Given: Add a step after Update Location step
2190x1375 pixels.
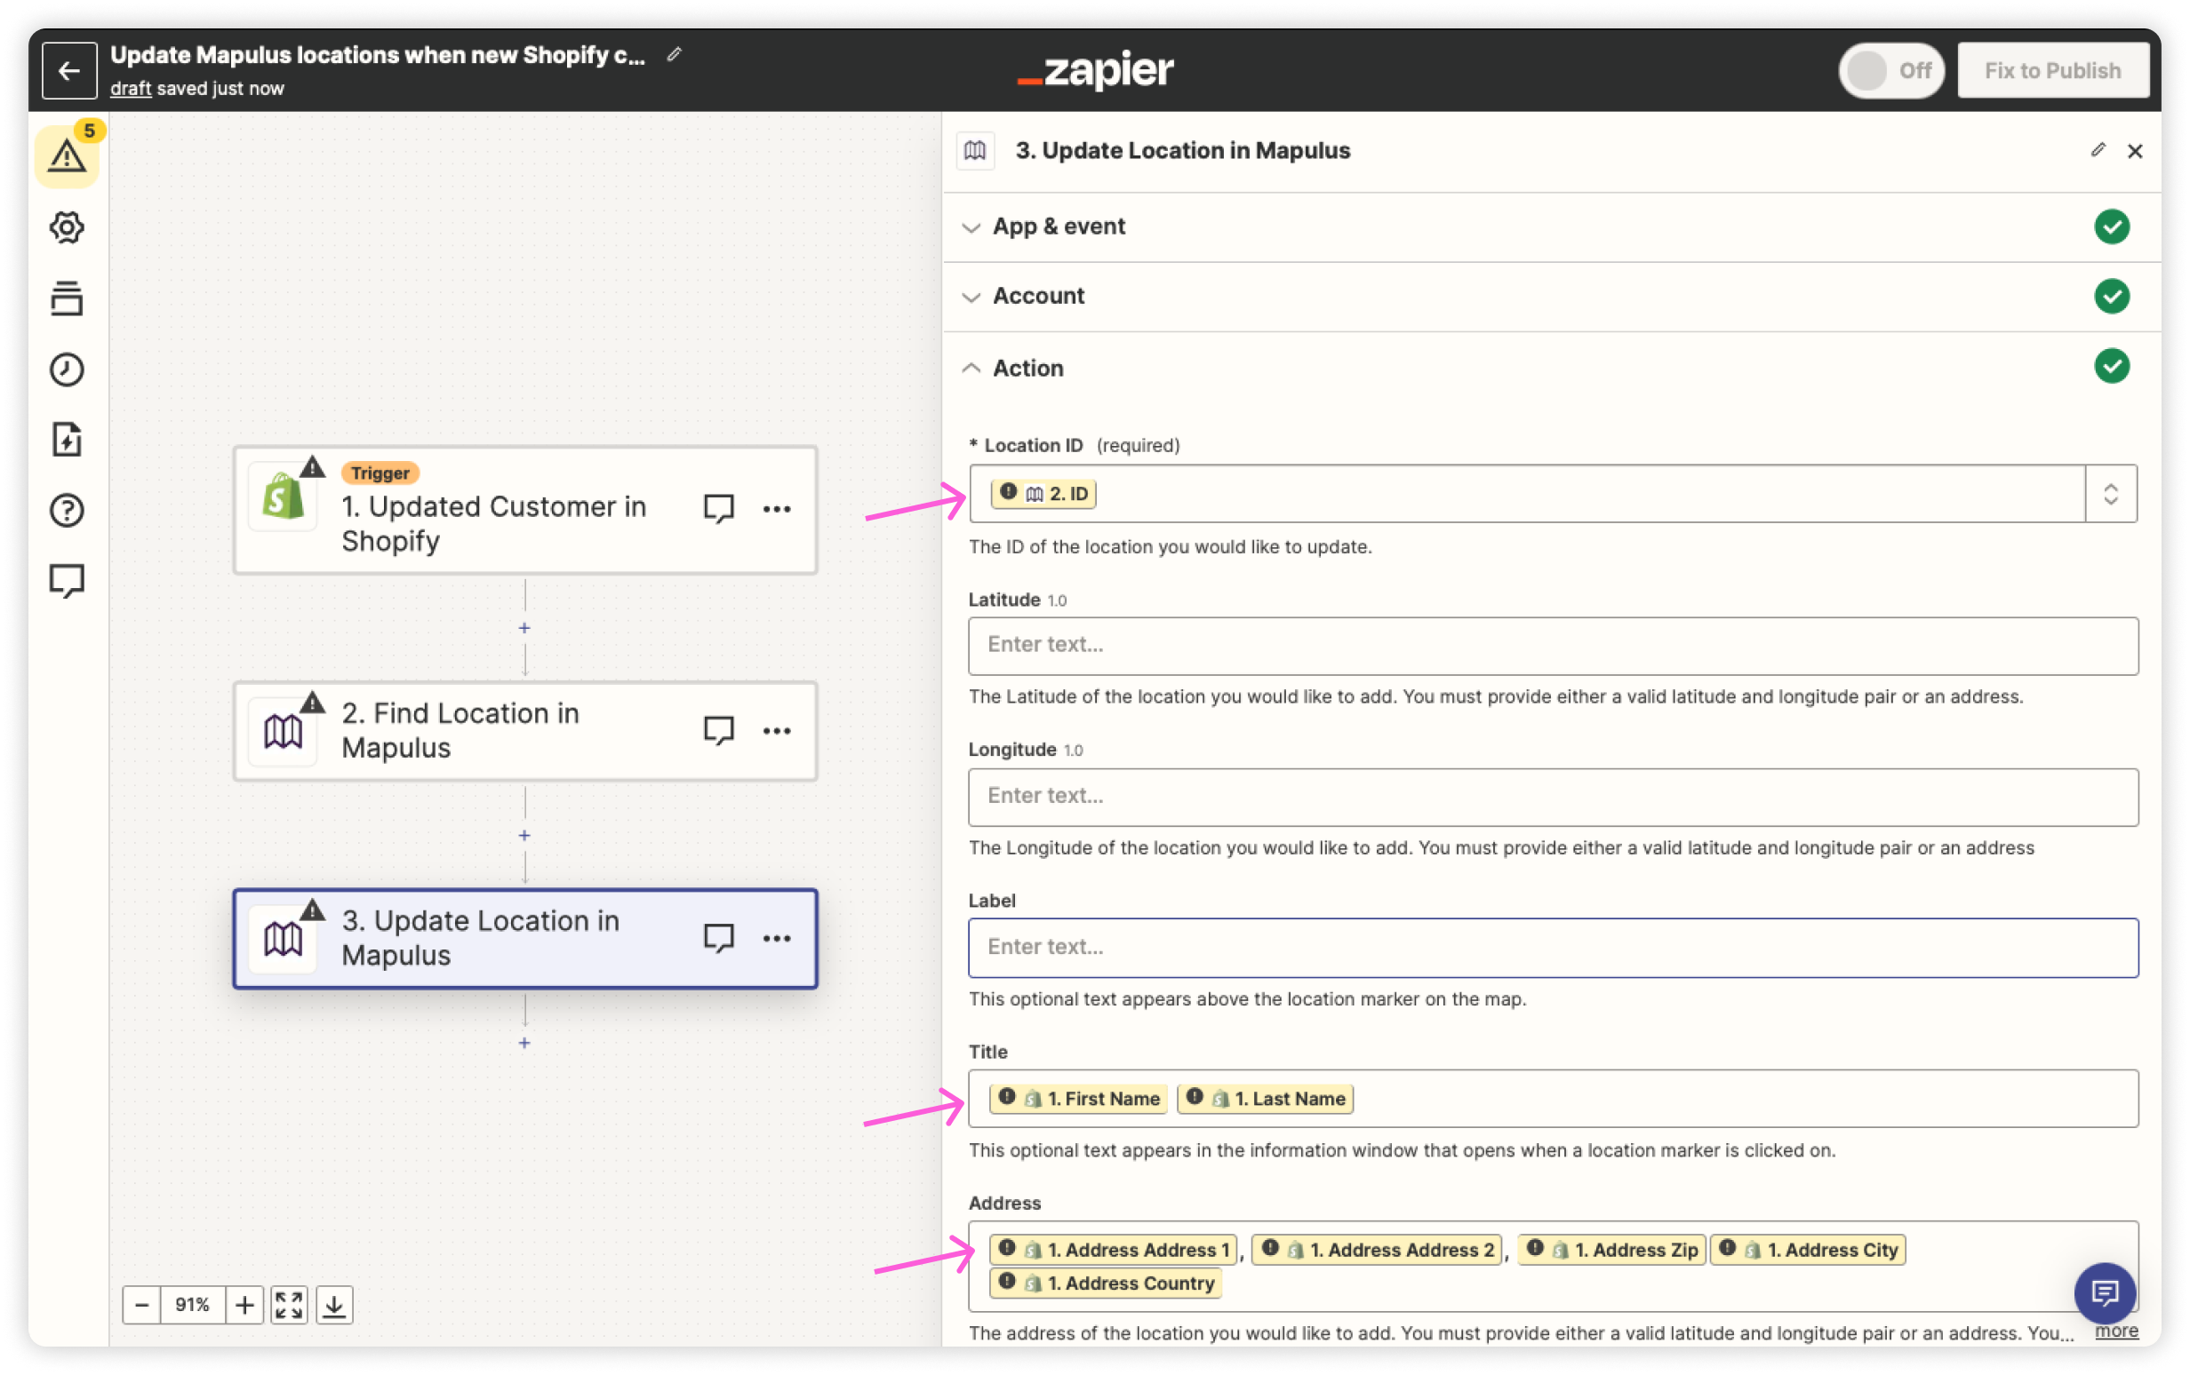Looking at the screenshot, I should 524,1043.
